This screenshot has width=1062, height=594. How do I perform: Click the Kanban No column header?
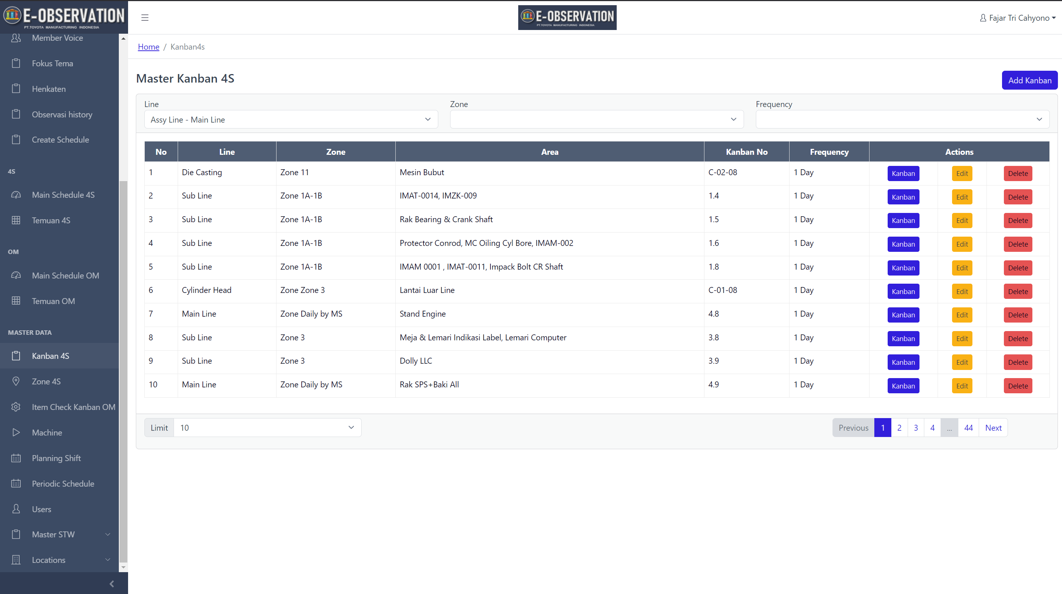pos(747,152)
